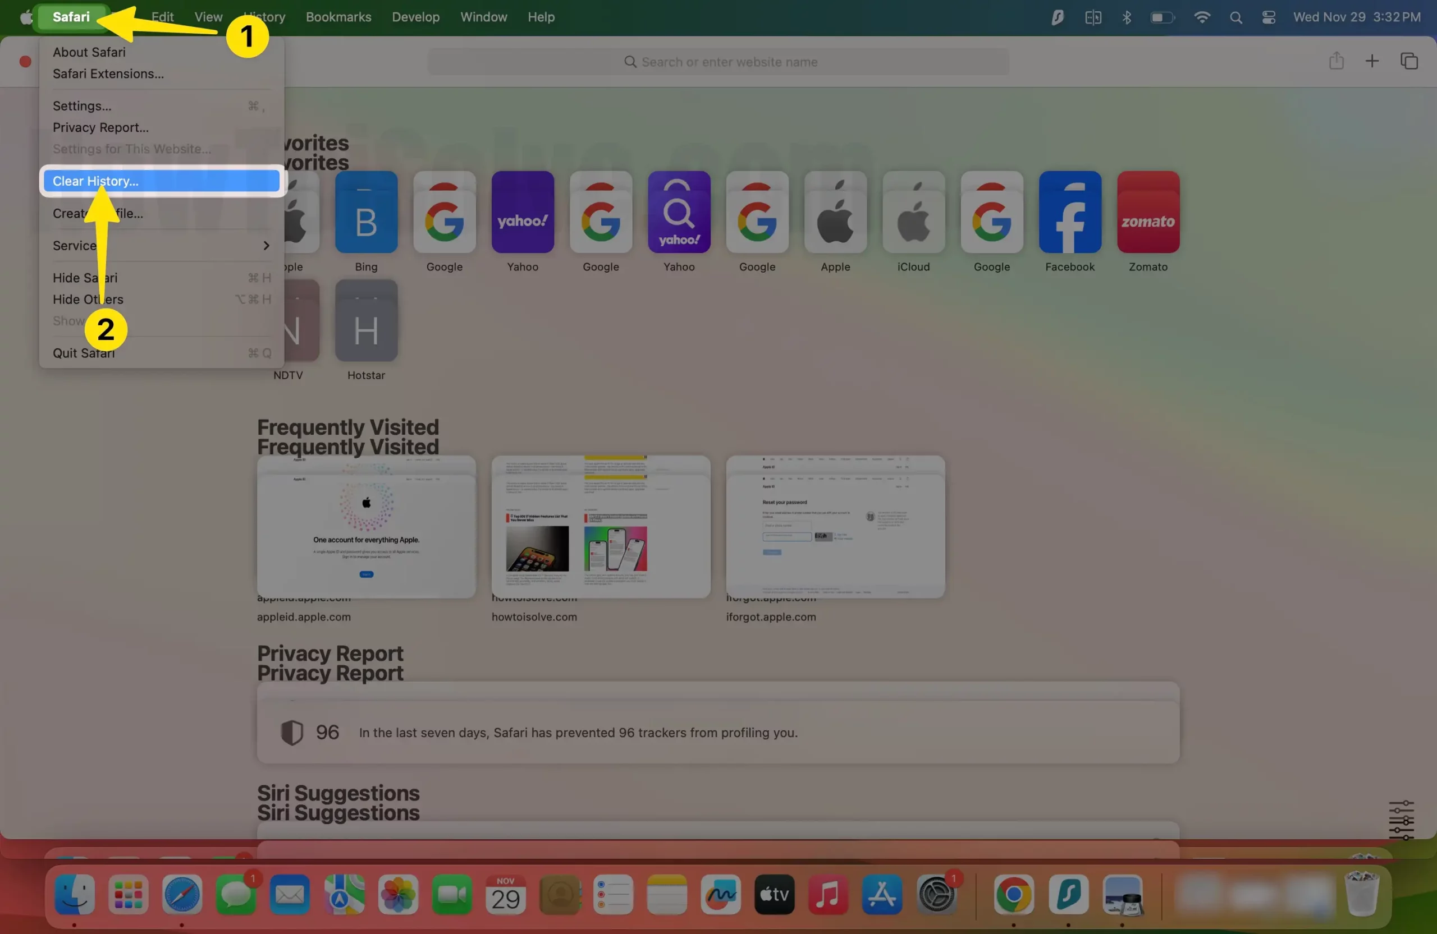Viewport: 1437px width, 934px height.
Task: Click Clear History in Safari menu
Action: [x=160, y=181]
